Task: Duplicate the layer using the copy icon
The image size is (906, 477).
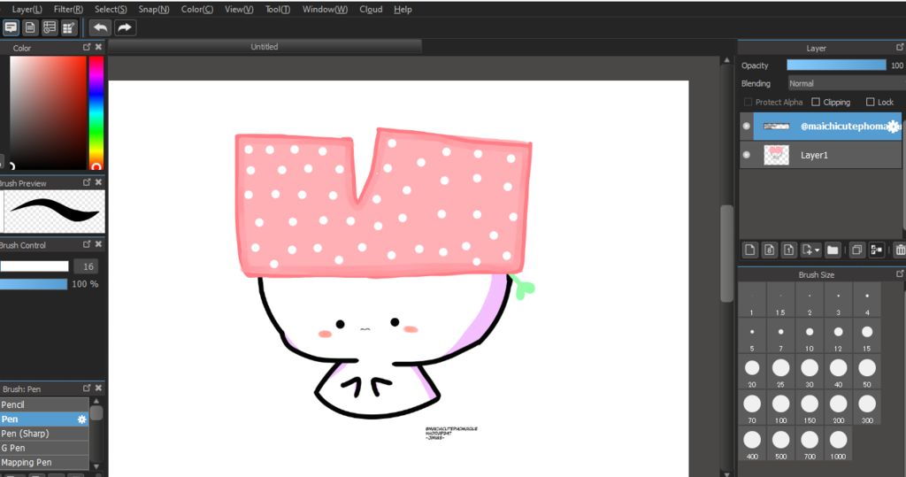Action: click(x=856, y=250)
